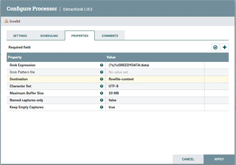Switch to the Scheduling tab

[49, 36]
